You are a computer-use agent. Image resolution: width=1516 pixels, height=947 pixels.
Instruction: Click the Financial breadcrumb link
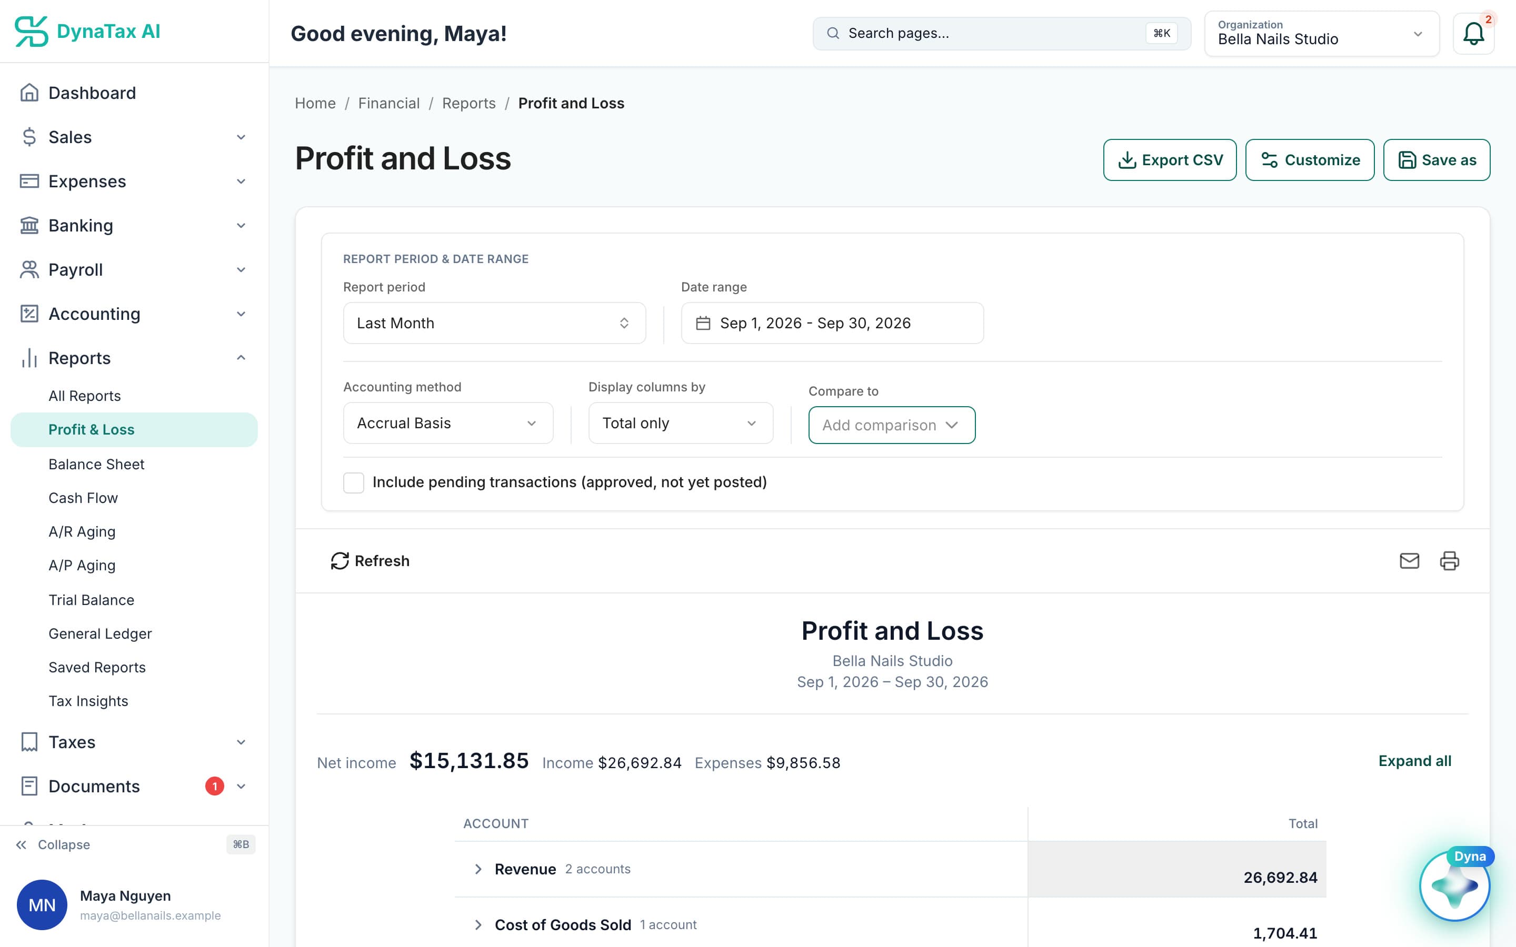(x=388, y=103)
